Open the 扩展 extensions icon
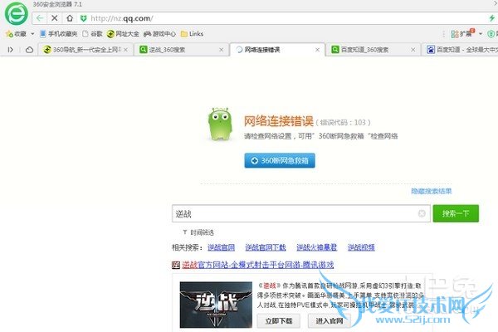 tap(462, 33)
